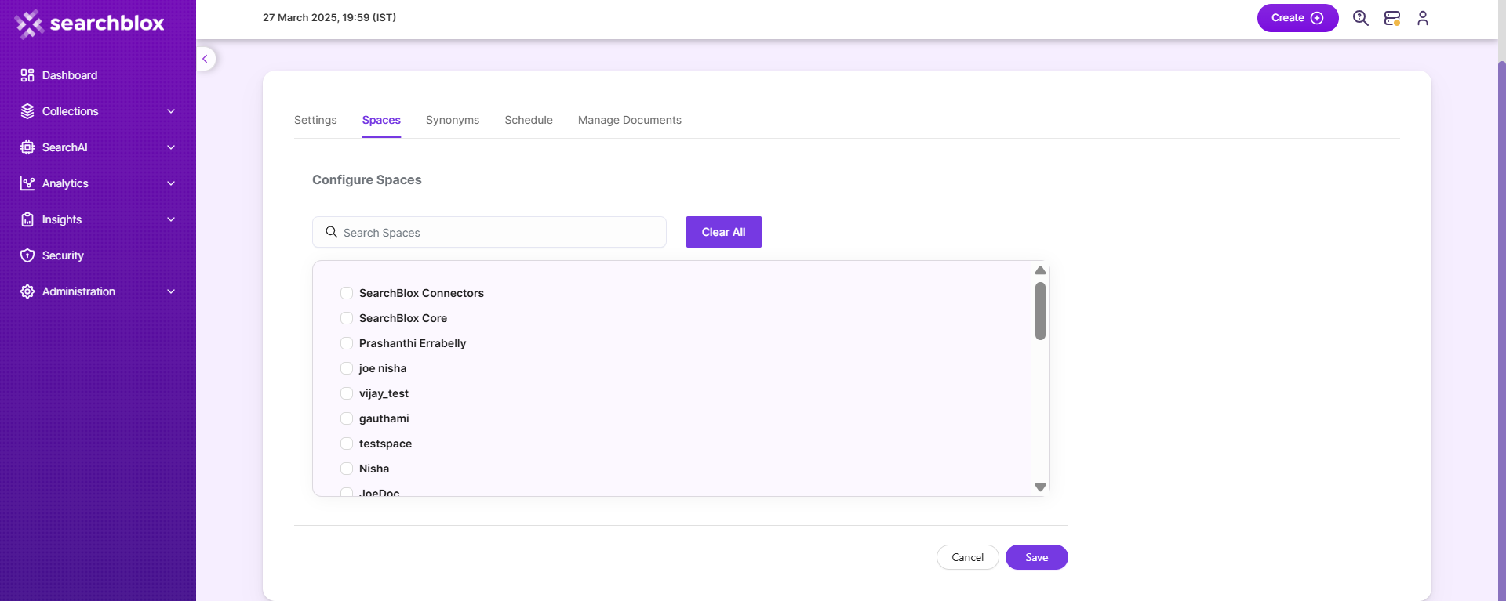Expand the Collections menu chevron
The width and height of the screenshot is (1506, 601).
tap(171, 111)
